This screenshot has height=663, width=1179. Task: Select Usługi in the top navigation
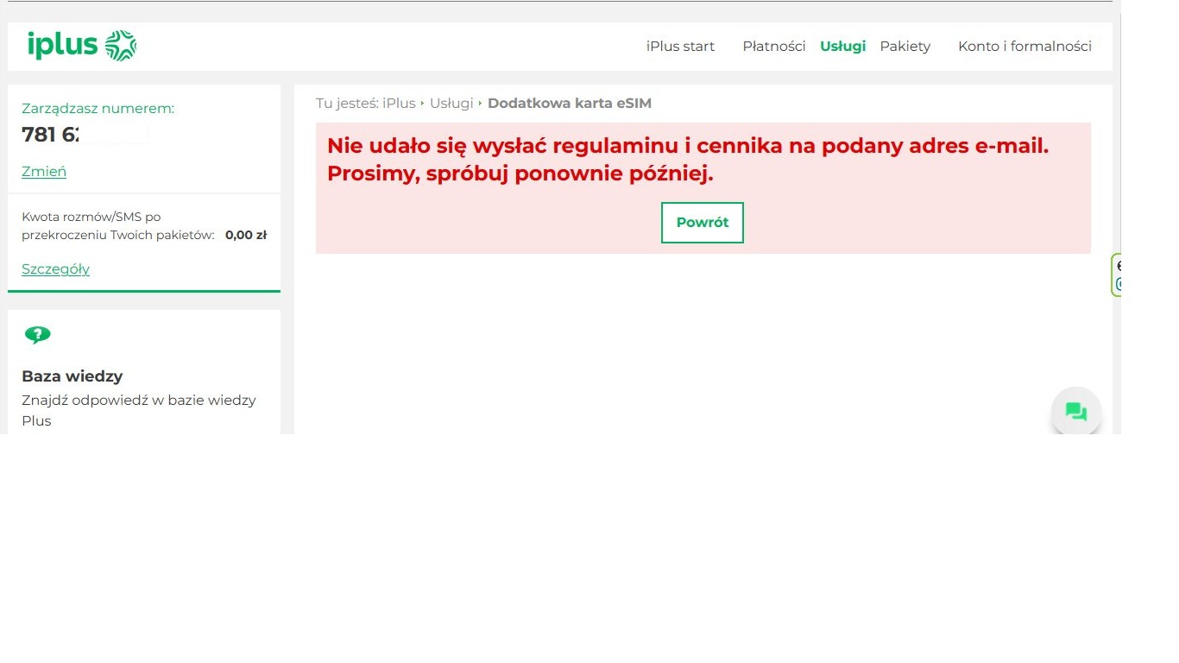(842, 47)
